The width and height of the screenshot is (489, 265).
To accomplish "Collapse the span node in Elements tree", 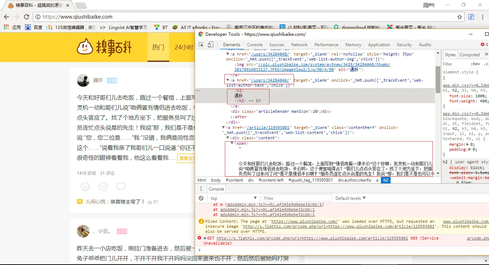I will click(232, 143).
